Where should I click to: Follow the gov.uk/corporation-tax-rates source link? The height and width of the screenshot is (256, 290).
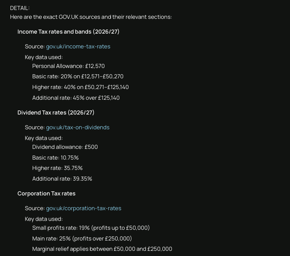[x=84, y=208]
